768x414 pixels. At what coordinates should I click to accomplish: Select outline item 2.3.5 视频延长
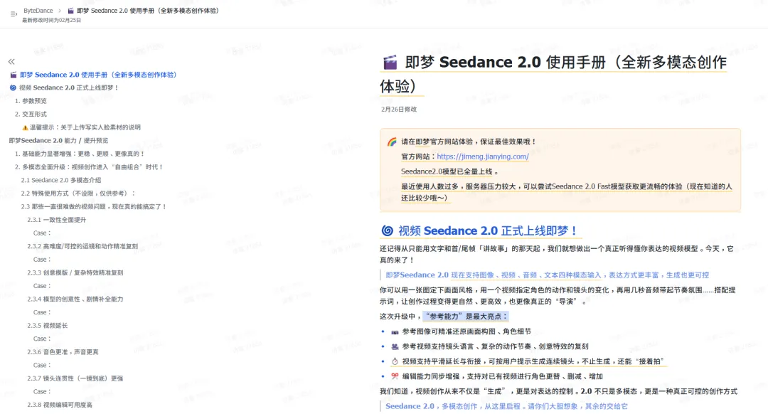click(48, 326)
